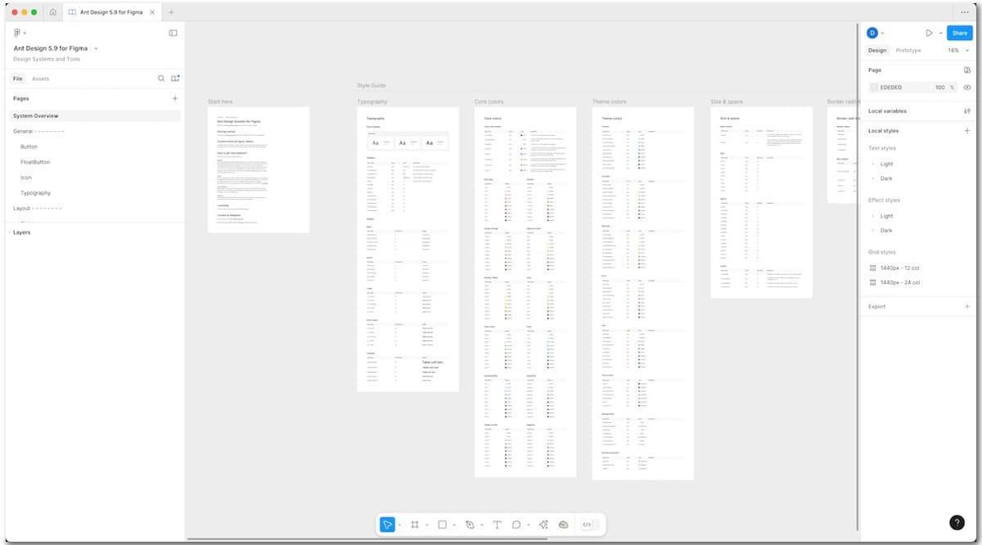Edit the EDEDED hex color field
Image resolution: width=982 pixels, height=545 pixels.
click(891, 87)
